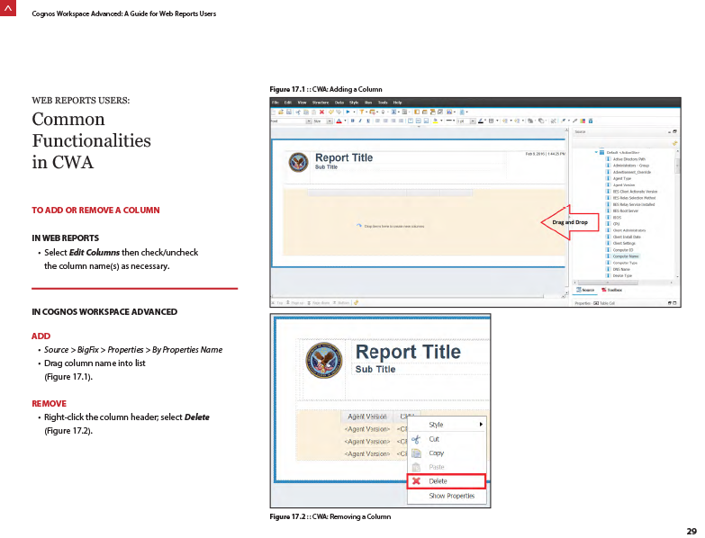
Task: Select BIOS item in source tree
Action: tap(617, 218)
